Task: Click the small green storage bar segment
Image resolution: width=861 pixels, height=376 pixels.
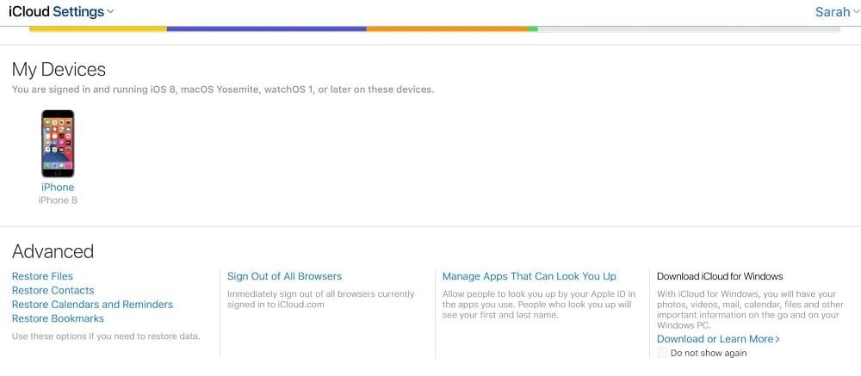Action: (x=533, y=29)
